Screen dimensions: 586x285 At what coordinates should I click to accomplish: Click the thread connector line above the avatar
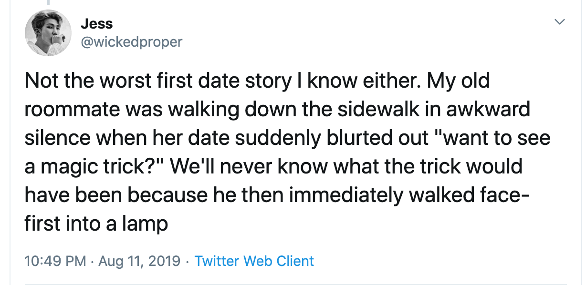coord(47,2)
